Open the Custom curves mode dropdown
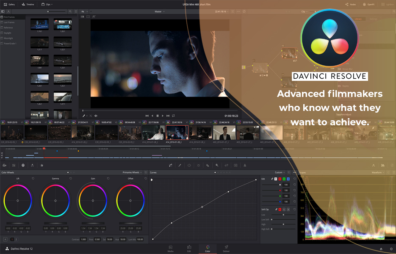 click(x=280, y=172)
